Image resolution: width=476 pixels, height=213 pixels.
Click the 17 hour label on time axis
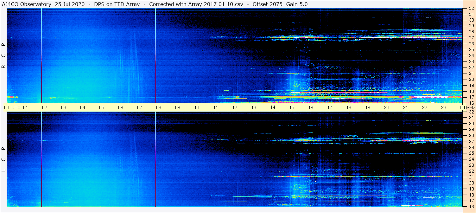[330, 107]
